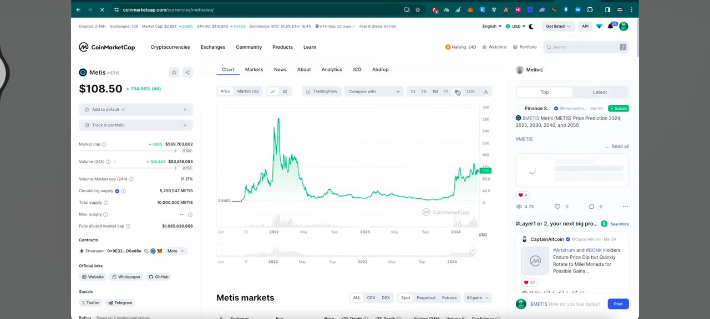Viewport: 710px width, 319px height.
Task: Open TradingView chart button
Action: tap(321, 91)
